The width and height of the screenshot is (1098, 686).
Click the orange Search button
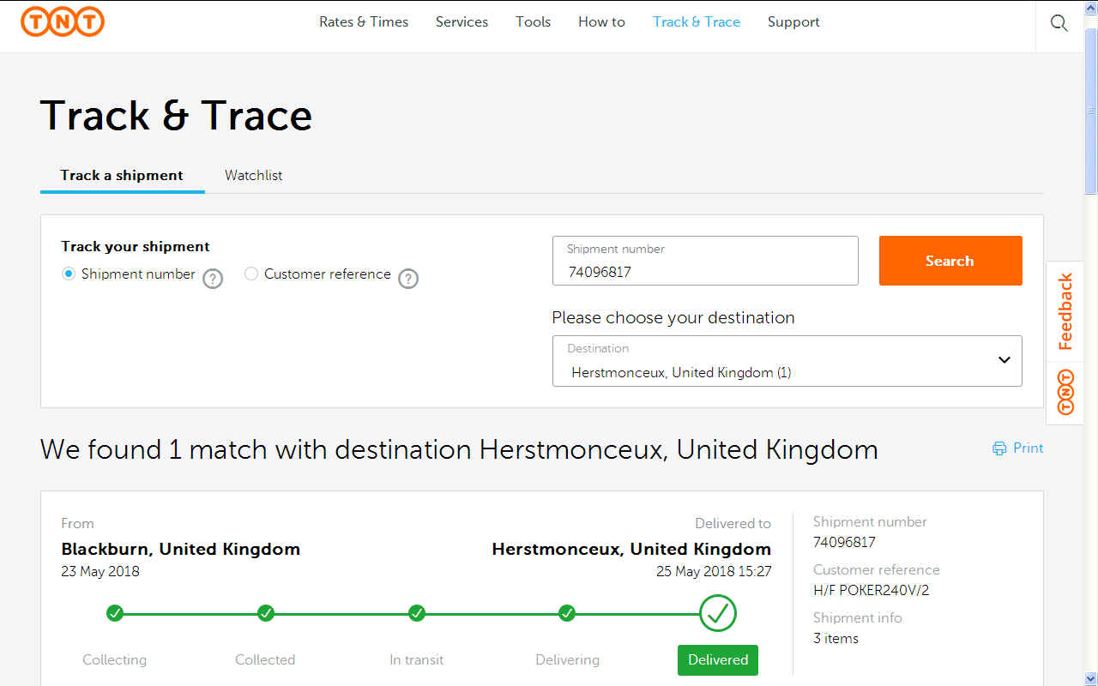(x=950, y=261)
